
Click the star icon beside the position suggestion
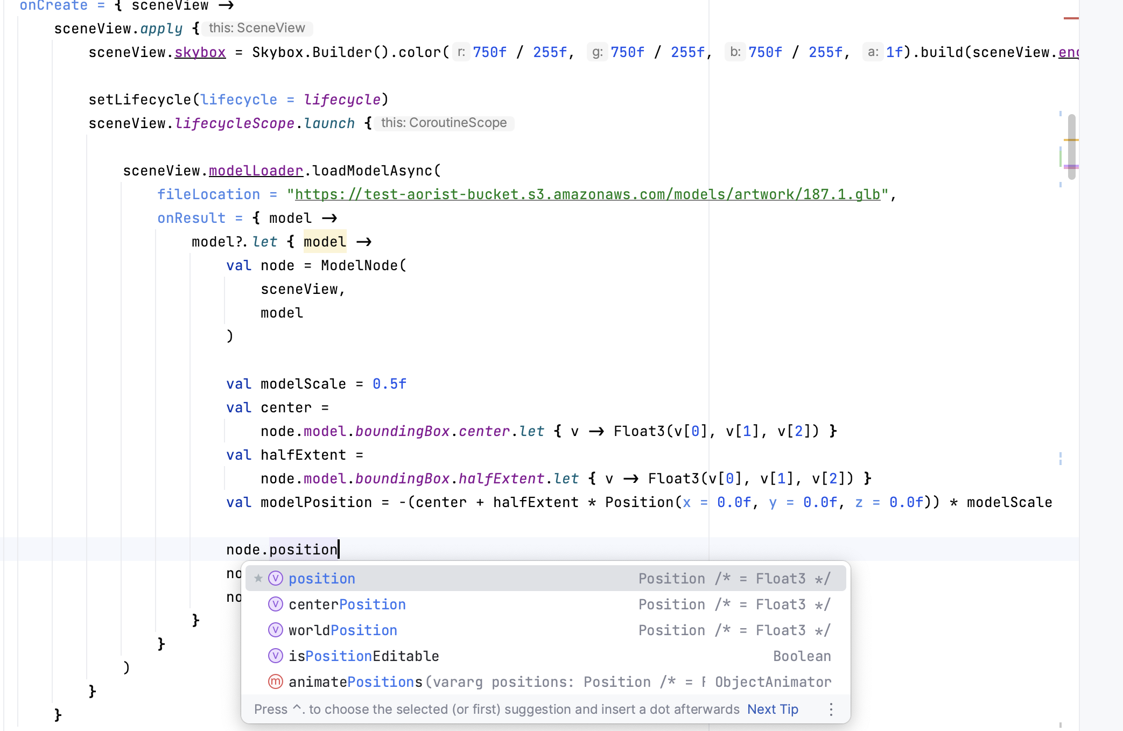point(258,578)
